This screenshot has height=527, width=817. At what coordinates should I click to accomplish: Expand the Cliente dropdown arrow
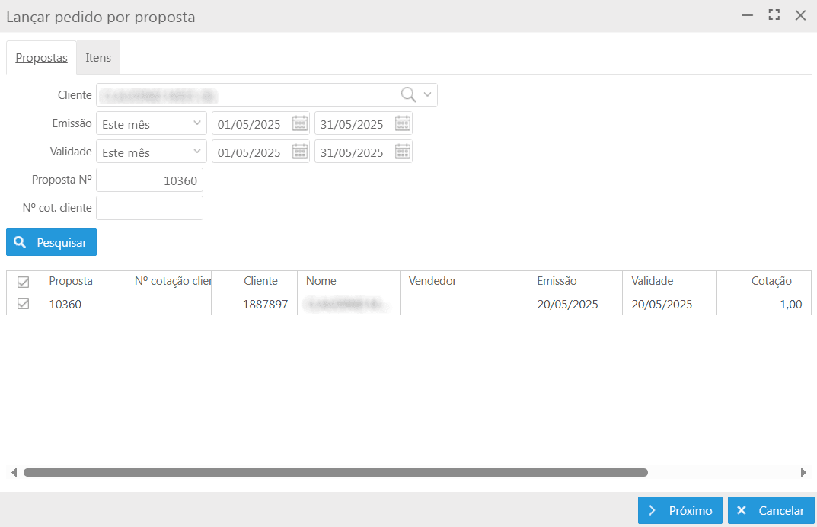tap(428, 94)
